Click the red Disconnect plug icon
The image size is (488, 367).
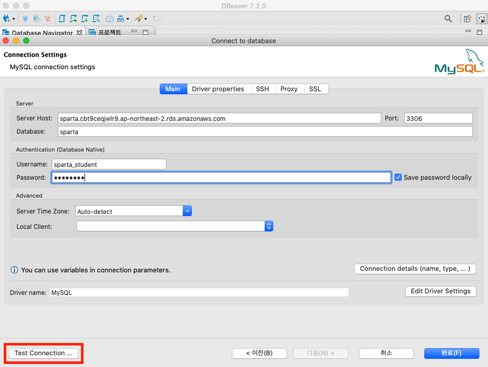pos(48,18)
